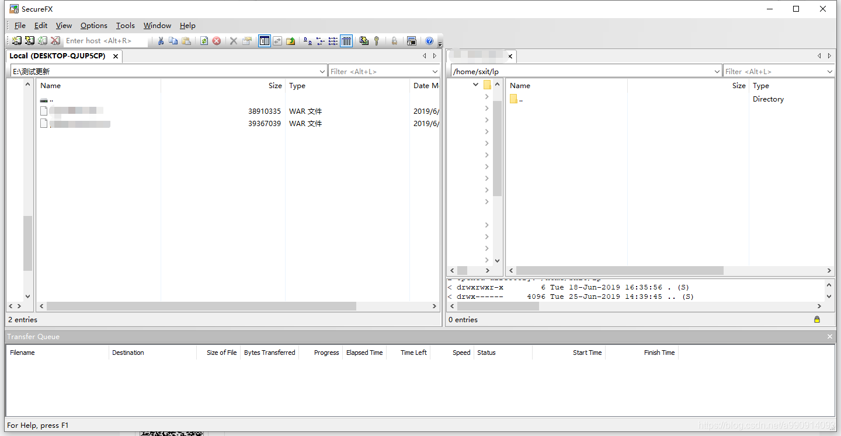Open the Tools menu
The image size is (841, 436).
pyautogui.click(x=126, y=26)
